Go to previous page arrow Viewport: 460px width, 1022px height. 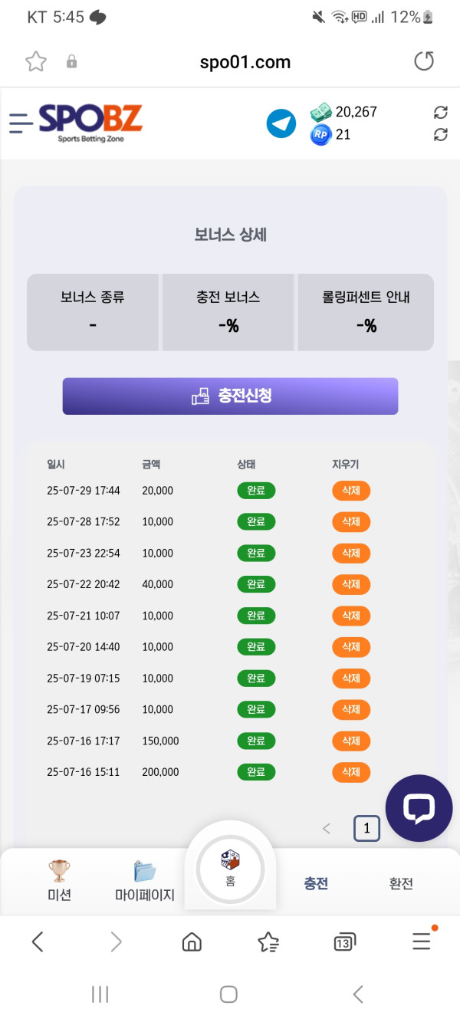coord(327,828)
